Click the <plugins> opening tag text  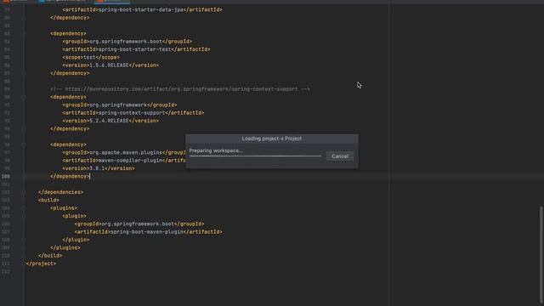click(x=64, y=208)
